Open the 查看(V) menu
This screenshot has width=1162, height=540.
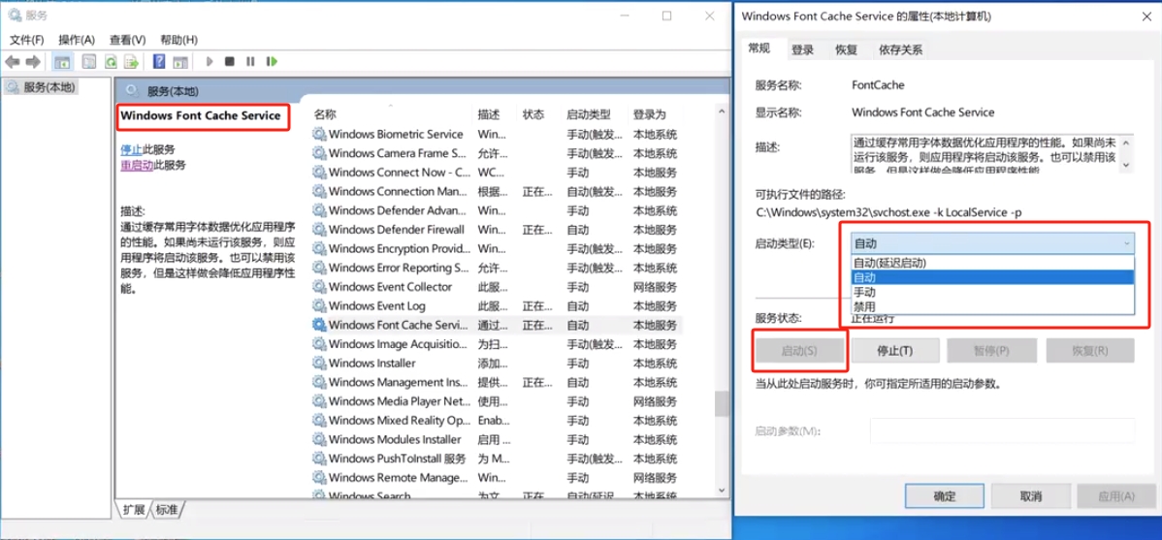coord(127,39)
